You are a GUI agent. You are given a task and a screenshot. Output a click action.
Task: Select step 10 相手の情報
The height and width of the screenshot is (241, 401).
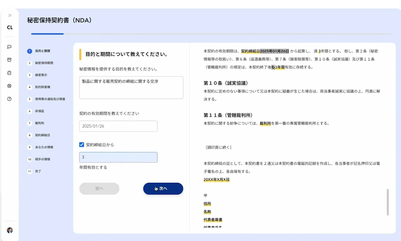(42, 159)
